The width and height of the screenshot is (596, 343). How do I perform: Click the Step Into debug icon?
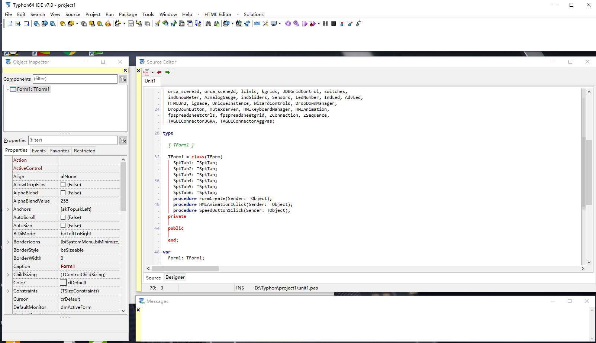click(342, 23)
